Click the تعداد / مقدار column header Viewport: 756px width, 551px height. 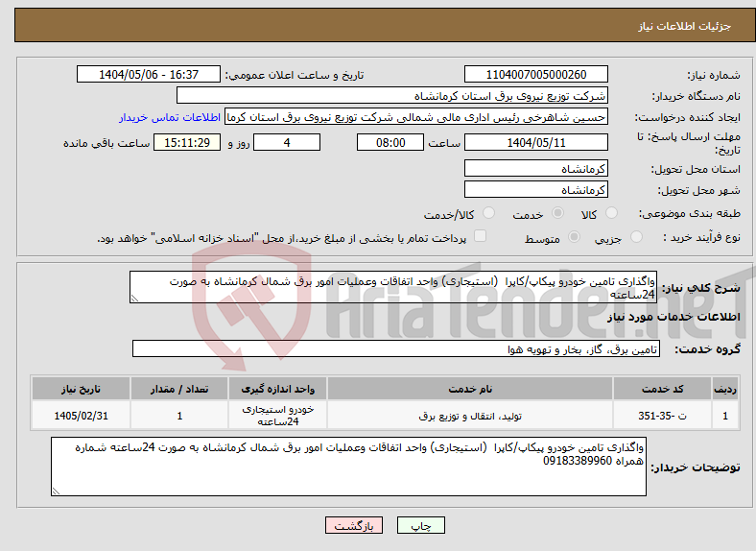(x=179, y=389)
